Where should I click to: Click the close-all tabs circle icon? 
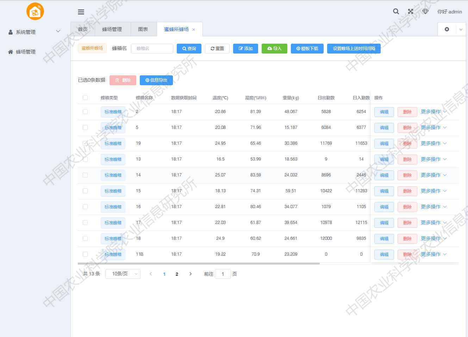point(447,29)
